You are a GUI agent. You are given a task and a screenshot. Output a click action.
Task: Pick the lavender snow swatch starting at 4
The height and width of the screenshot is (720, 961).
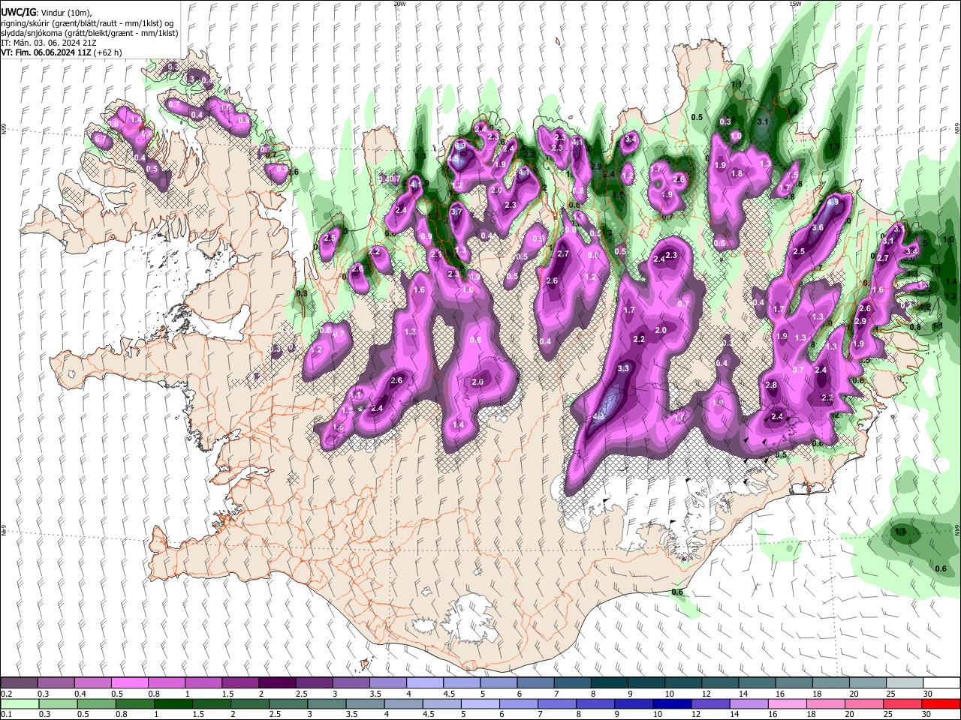click(x=425, y=683)
